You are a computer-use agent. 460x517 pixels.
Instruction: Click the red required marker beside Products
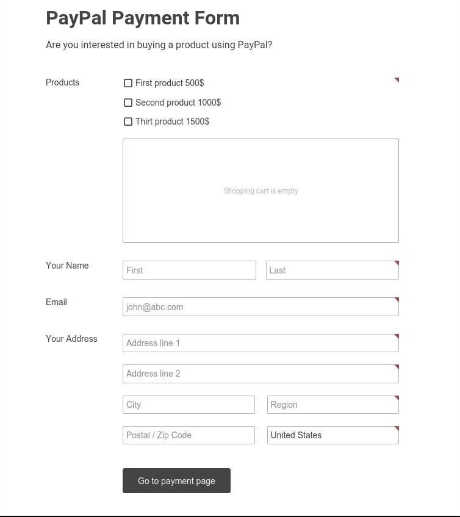click(397, 80)
